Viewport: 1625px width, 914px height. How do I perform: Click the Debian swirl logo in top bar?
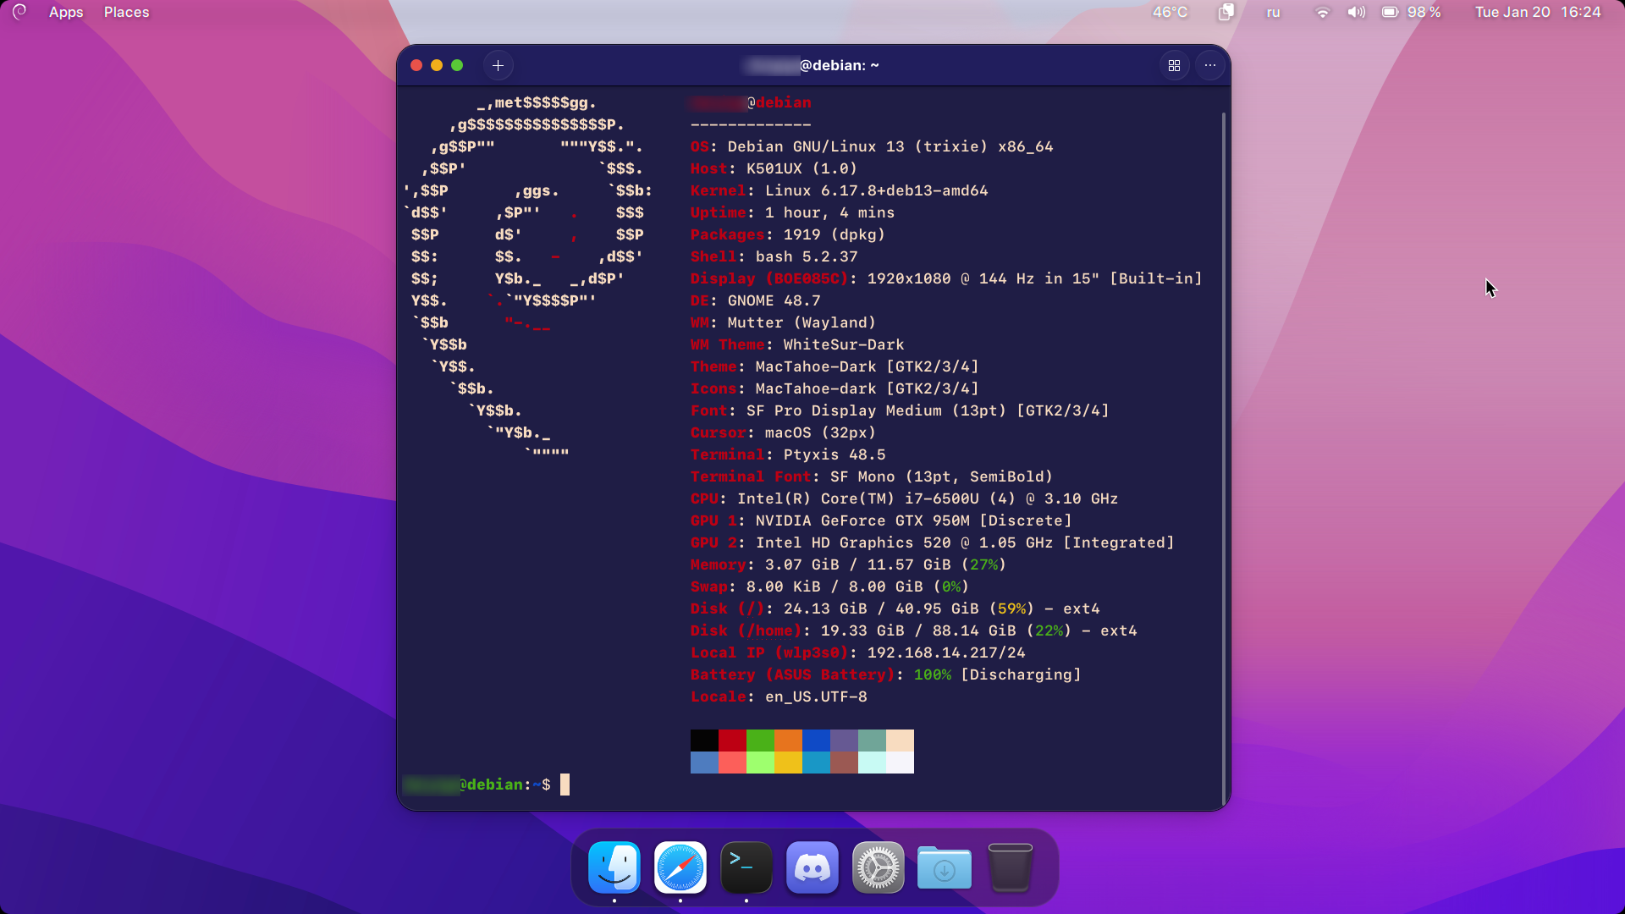point(19,12)
